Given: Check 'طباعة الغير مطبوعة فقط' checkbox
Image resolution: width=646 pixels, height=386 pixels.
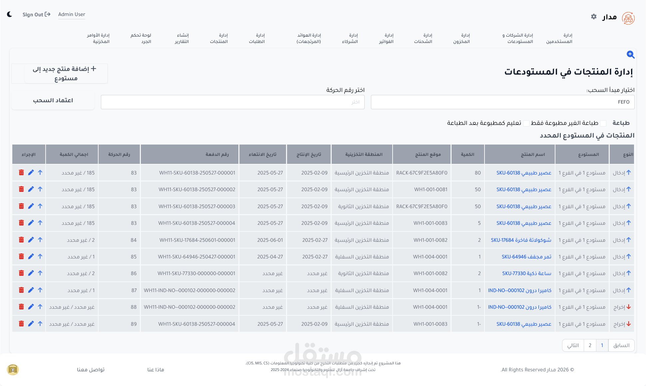Looking at the screenshot, I should click(x=603, y=123).
